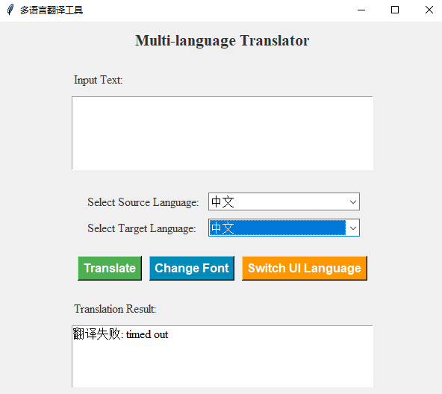Screen dimensions: 442x394
Task: Close the 多语言翻译工具 window
Action: point(429,10)
